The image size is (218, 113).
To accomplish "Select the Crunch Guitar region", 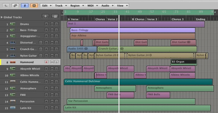I will pyautogui.click(x=147, y=49).
